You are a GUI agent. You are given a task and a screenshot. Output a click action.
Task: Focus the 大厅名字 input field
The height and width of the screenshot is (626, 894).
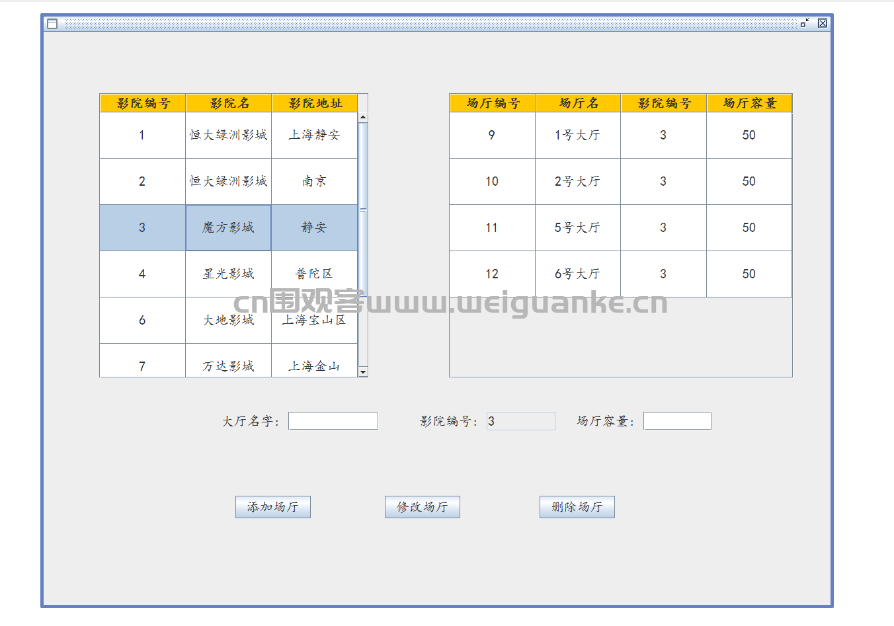click(x=333, y=421)
